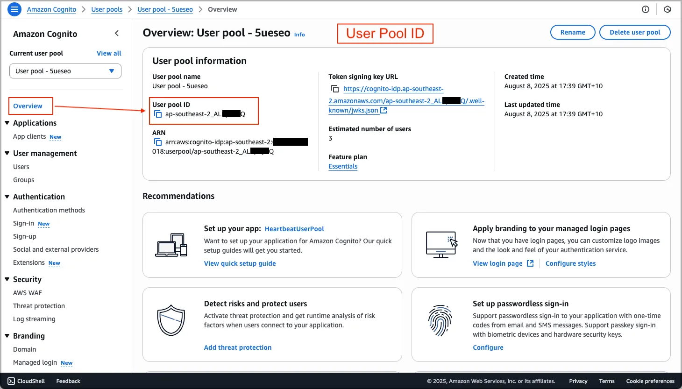
Task: Open the Current user pool dropdown
Action: (65, 71)
